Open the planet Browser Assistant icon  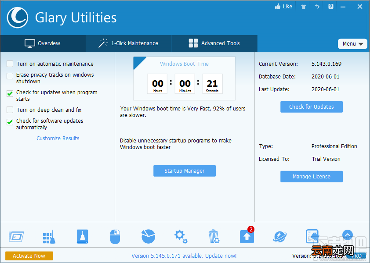point(280,237)
